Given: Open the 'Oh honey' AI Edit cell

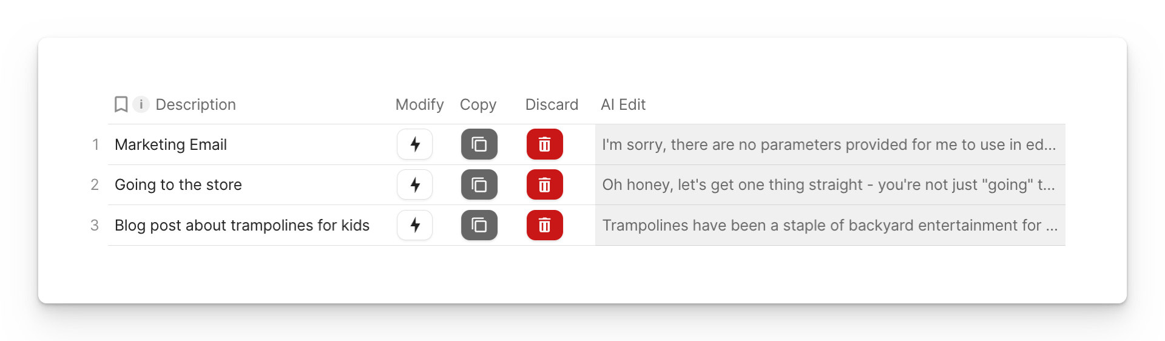Looking at the screenshot, I should [x=829, y=184].
